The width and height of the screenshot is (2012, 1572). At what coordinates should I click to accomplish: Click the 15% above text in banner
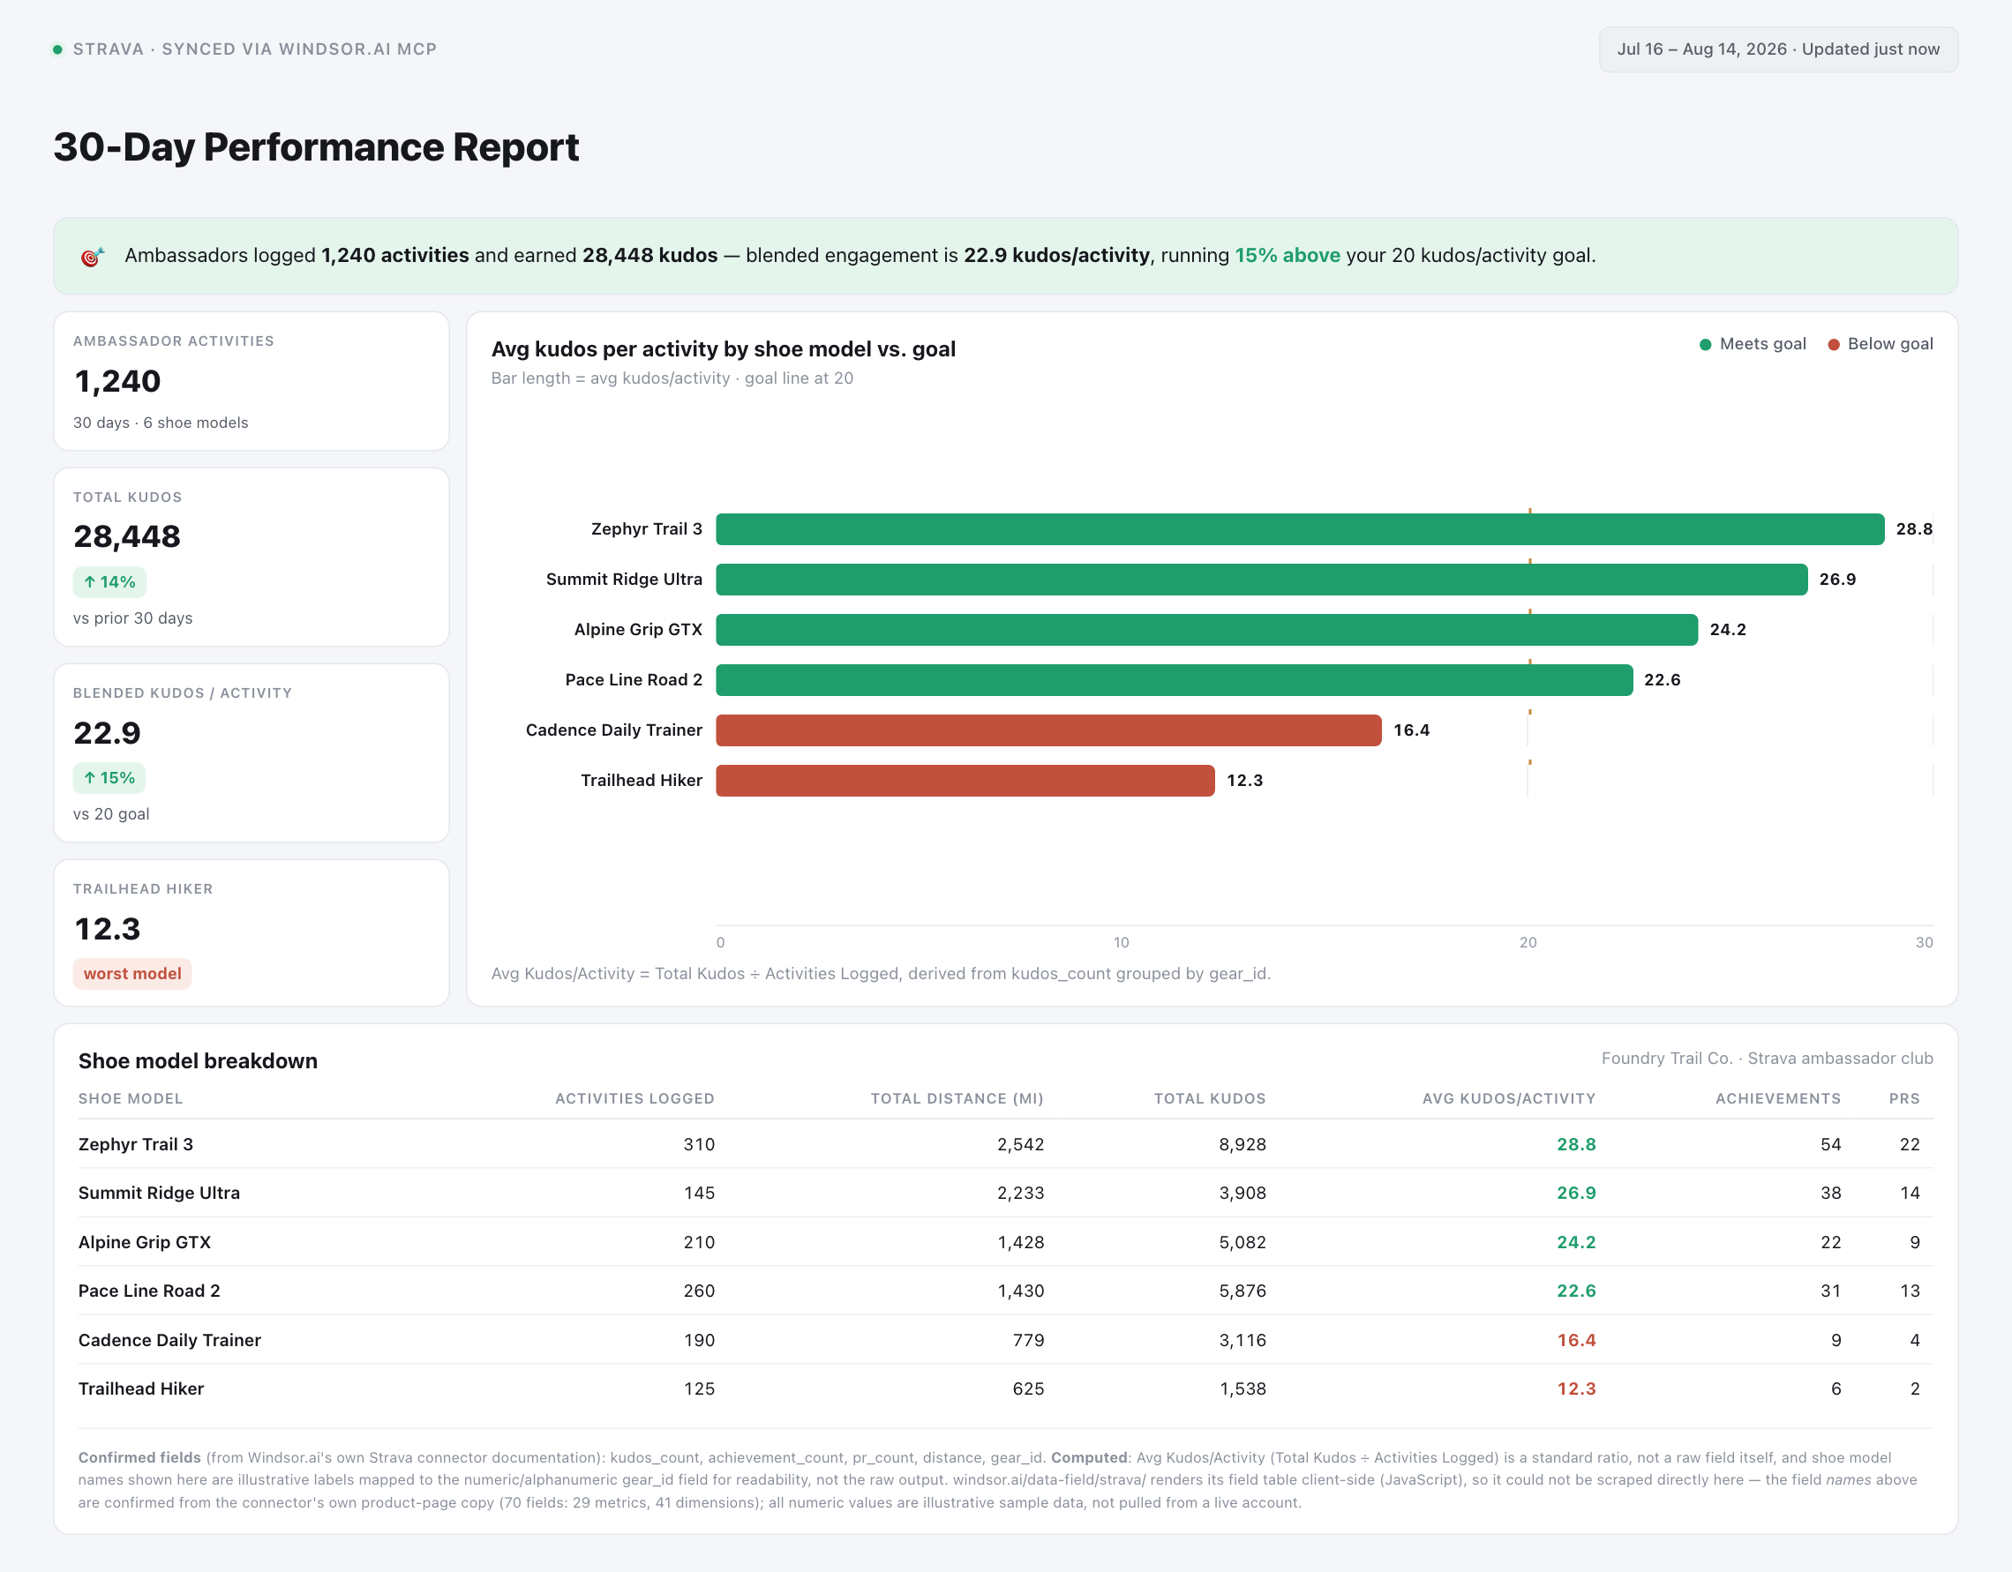point(1288,256)
